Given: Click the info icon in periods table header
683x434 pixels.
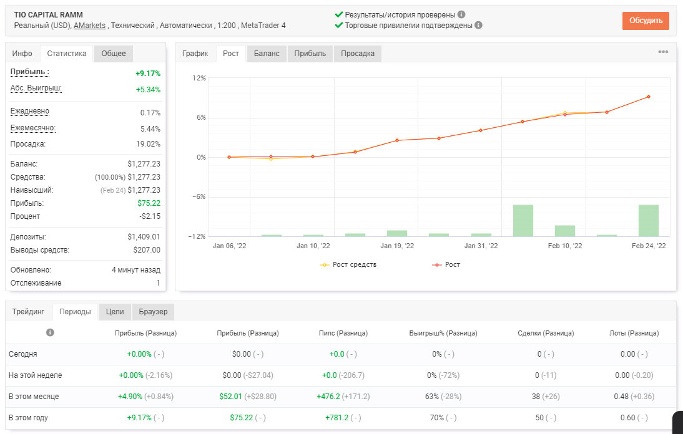Looking at the screenshot, I should pos(50,333).
